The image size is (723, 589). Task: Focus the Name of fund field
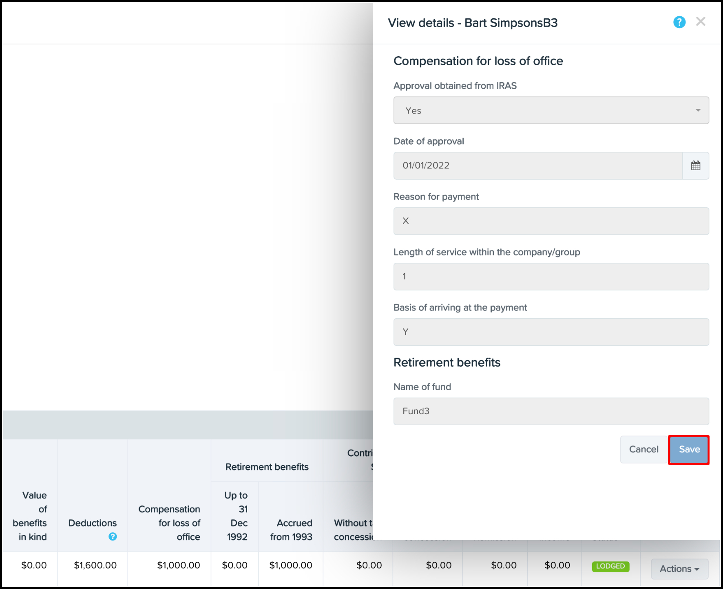click(551, 411)
